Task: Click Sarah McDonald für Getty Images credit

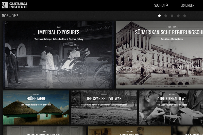Action: 172,105
